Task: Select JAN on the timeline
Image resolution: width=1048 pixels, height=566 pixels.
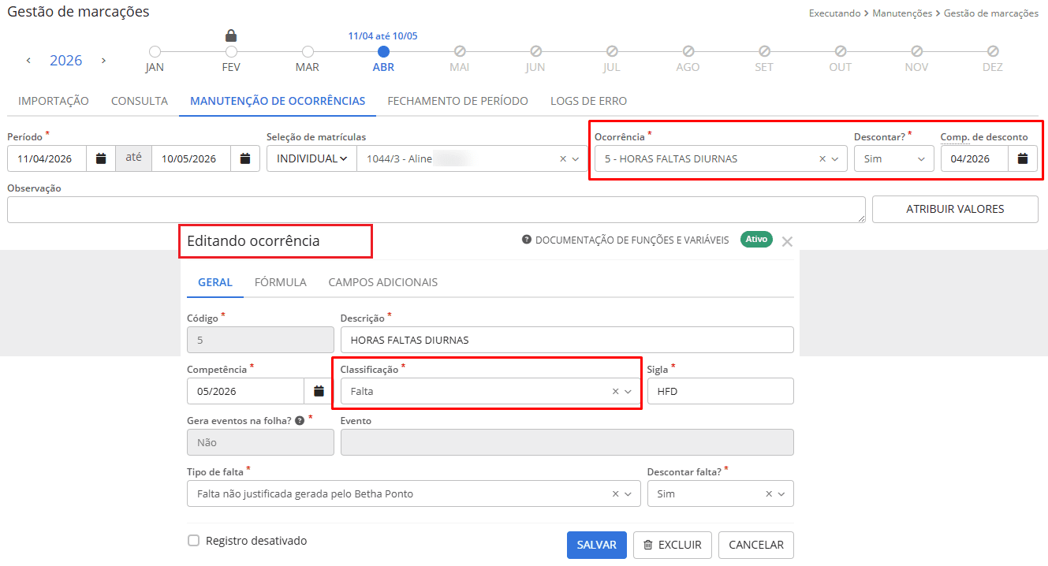Action: (155, 51)
